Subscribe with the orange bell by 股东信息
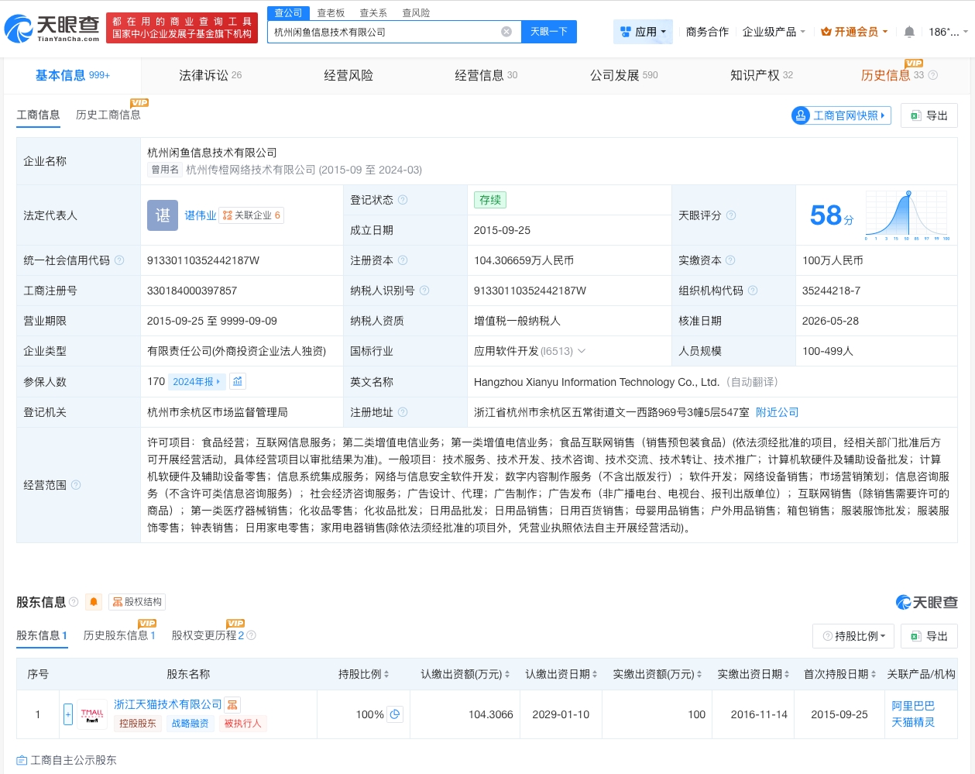Viewport: 975px width, 774px height. pos(94,602)
